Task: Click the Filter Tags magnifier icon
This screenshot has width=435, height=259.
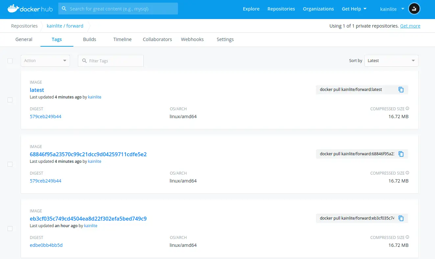Action: pos(85,61)
